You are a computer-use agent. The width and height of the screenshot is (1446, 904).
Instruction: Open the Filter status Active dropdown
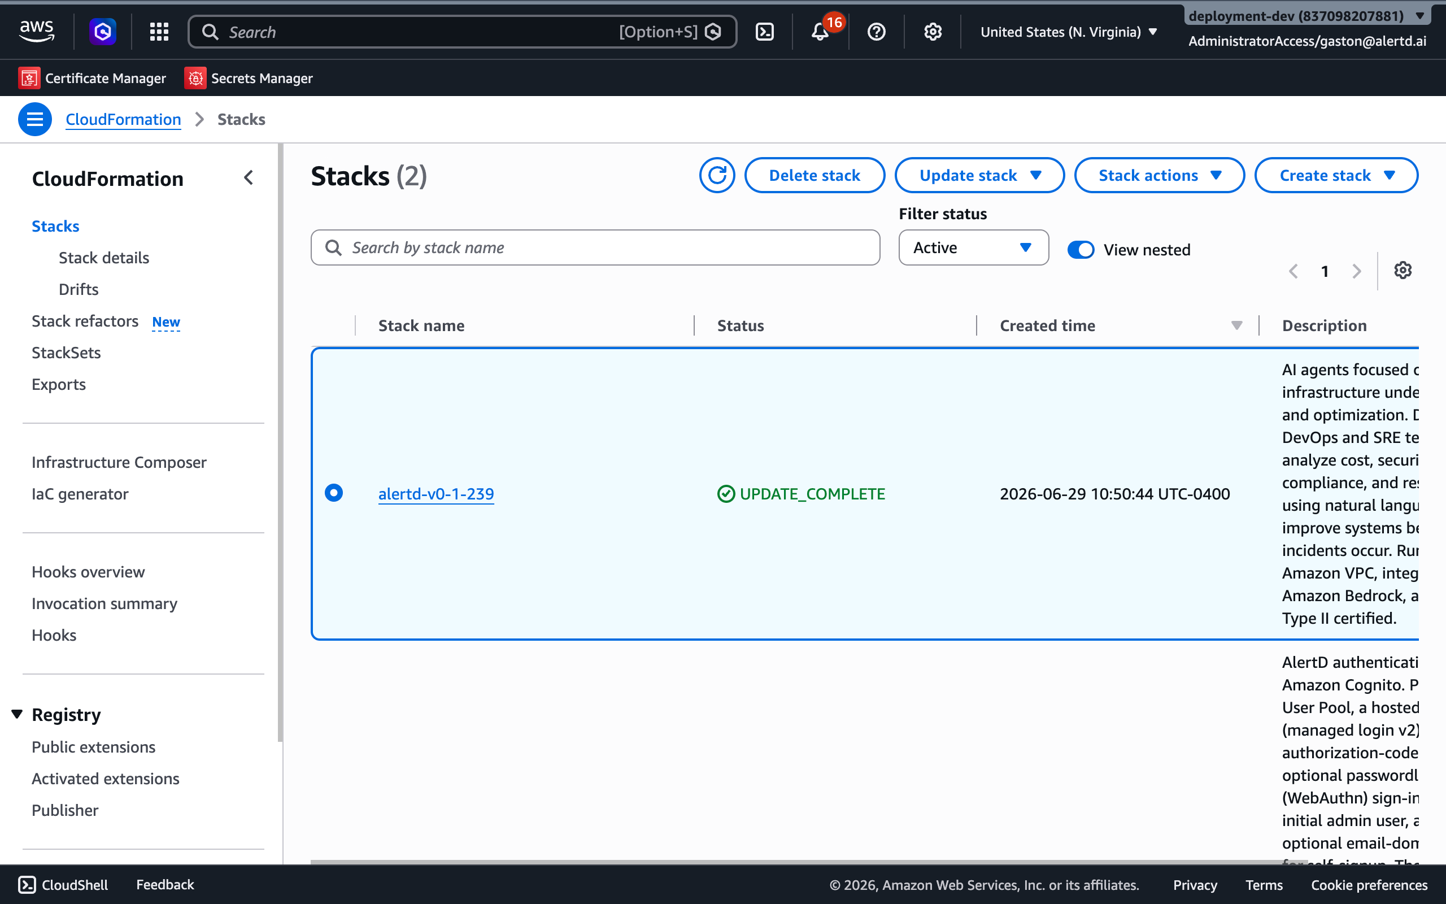point(973,247)
